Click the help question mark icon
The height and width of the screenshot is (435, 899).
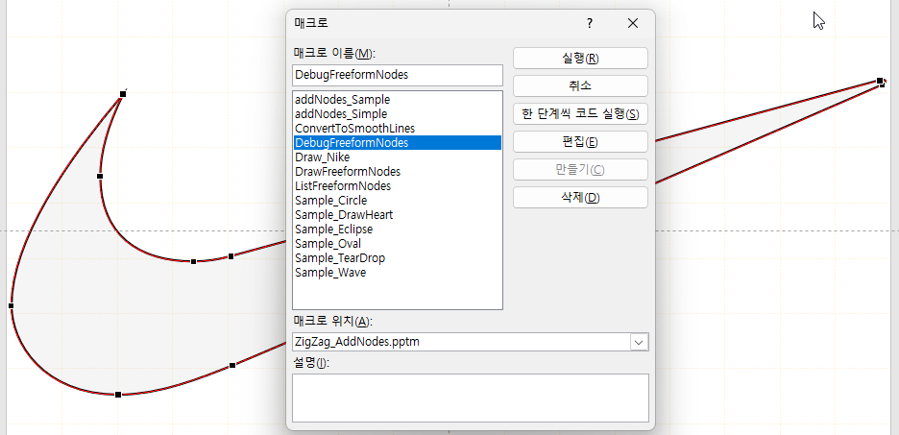[x=590, y=23]
